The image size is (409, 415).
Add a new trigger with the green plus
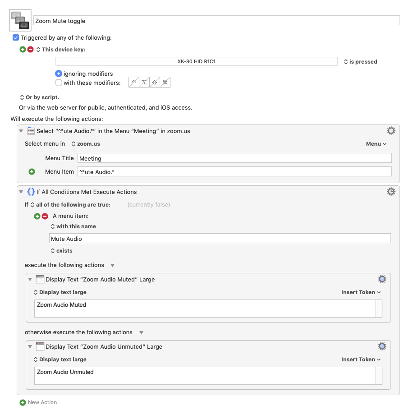point(23,50)
